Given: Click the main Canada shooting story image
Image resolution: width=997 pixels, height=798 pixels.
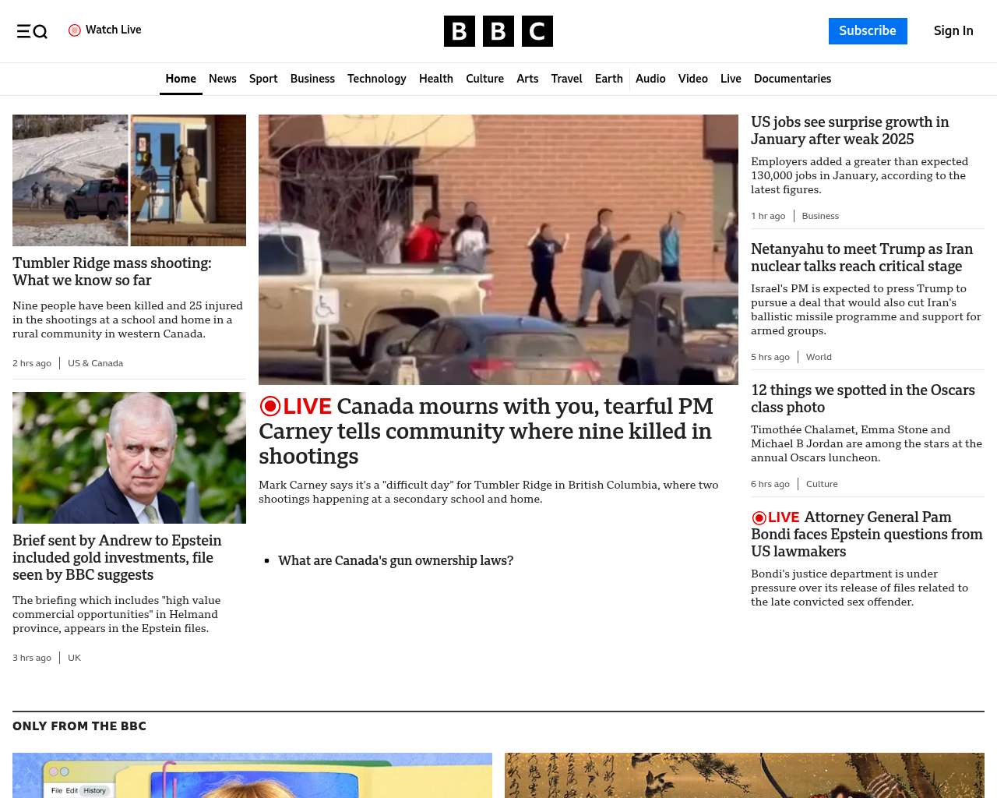Looking at the screenshot, I should [x=498, y=249].
